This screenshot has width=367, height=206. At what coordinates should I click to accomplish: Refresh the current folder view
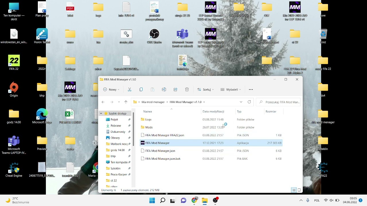(x=249, y=102)
